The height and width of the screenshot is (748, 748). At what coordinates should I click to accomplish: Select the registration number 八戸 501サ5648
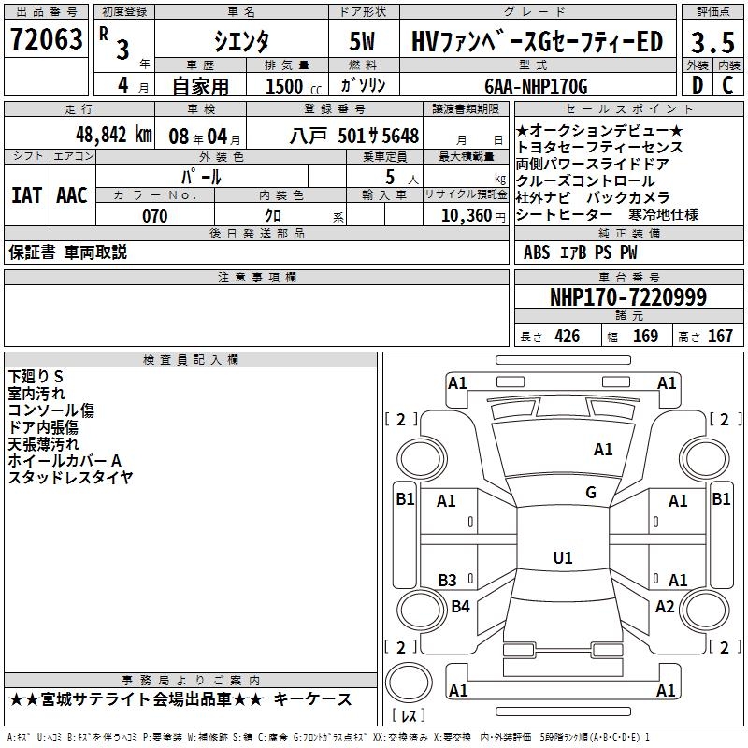click(354, 136)
